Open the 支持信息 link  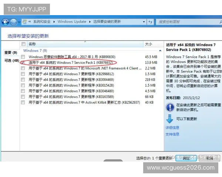(172, 134)
